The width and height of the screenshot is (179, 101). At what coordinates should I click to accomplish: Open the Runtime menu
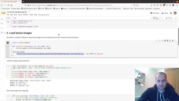tap(25, 15)
